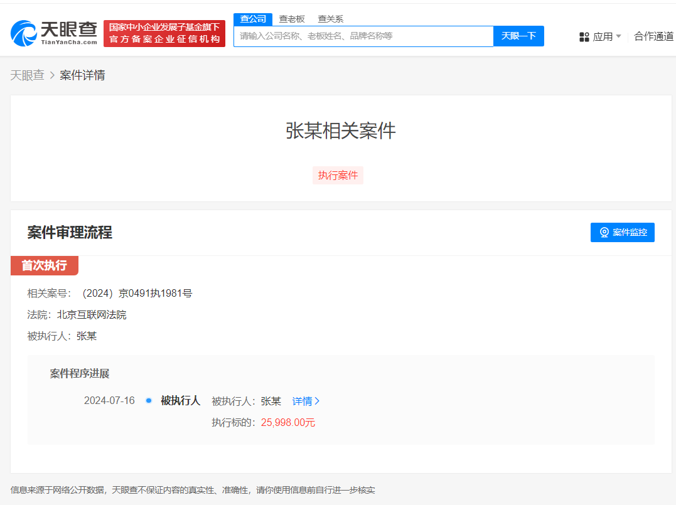This screenshot has height=505, width=676.
Task: Click the monitor icon inside 案件监控 button
Action: point(604,232)
